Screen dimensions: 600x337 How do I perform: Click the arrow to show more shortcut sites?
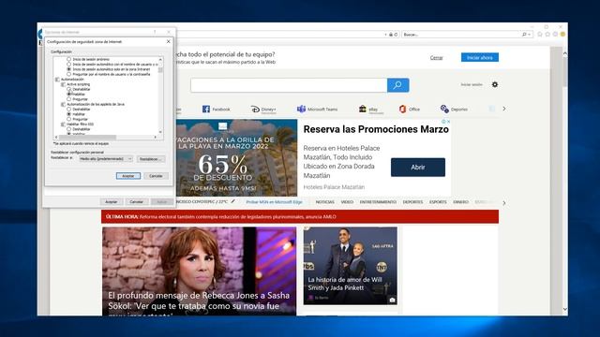[504, 109]
